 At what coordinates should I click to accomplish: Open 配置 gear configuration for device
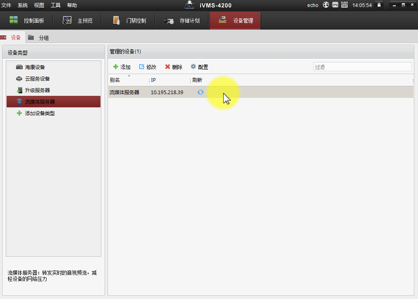click(x=199, y=67)
